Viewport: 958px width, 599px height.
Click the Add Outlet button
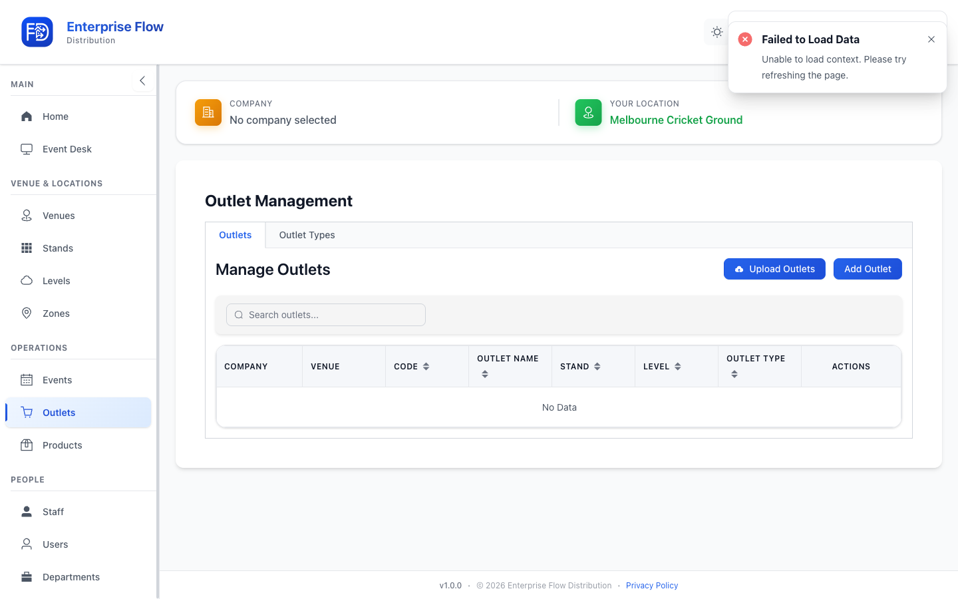point(868,269)
